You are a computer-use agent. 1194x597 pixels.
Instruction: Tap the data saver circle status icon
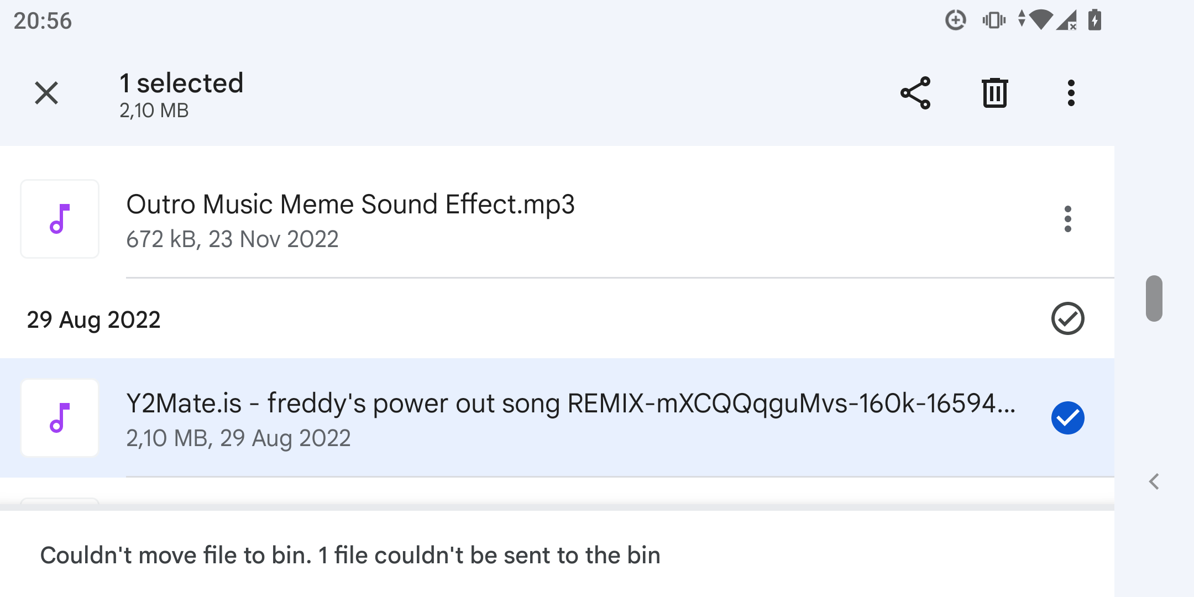pos(956,20)
